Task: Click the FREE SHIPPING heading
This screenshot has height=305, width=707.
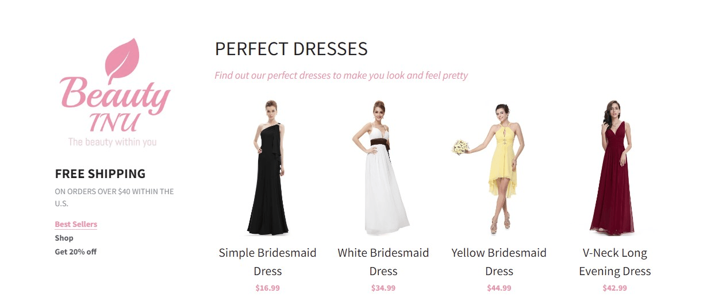Action: (100, 173)
